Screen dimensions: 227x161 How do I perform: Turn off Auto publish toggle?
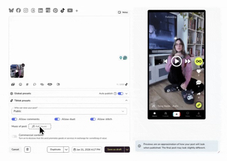(x=120, y=93)
